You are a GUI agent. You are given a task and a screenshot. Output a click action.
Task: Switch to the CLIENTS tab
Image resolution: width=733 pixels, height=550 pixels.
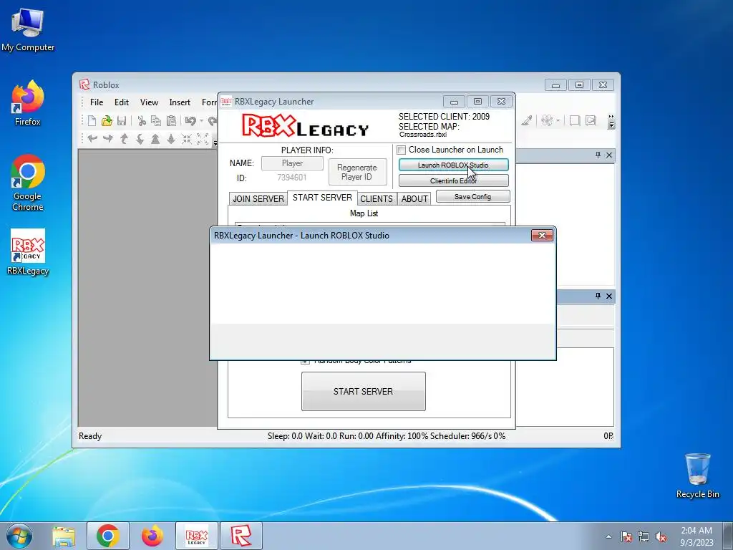click(377, 199)
